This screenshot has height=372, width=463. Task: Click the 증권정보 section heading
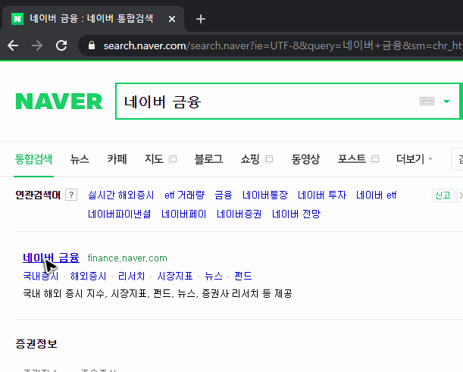36,344
